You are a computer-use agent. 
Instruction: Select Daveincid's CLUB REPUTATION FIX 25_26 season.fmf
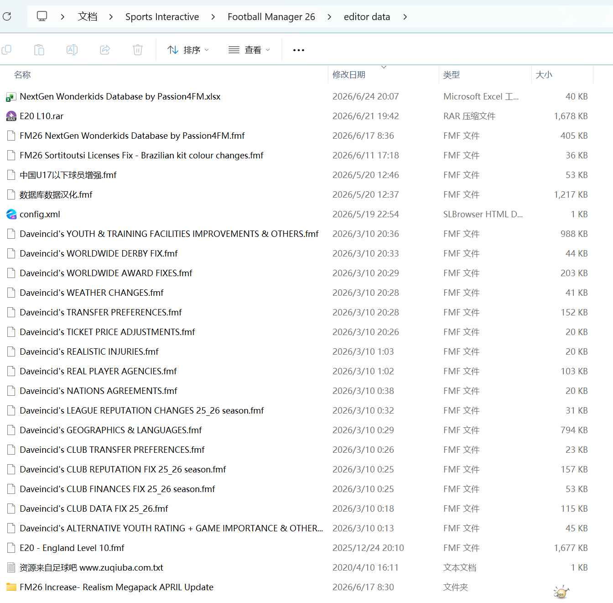(123, 470)
